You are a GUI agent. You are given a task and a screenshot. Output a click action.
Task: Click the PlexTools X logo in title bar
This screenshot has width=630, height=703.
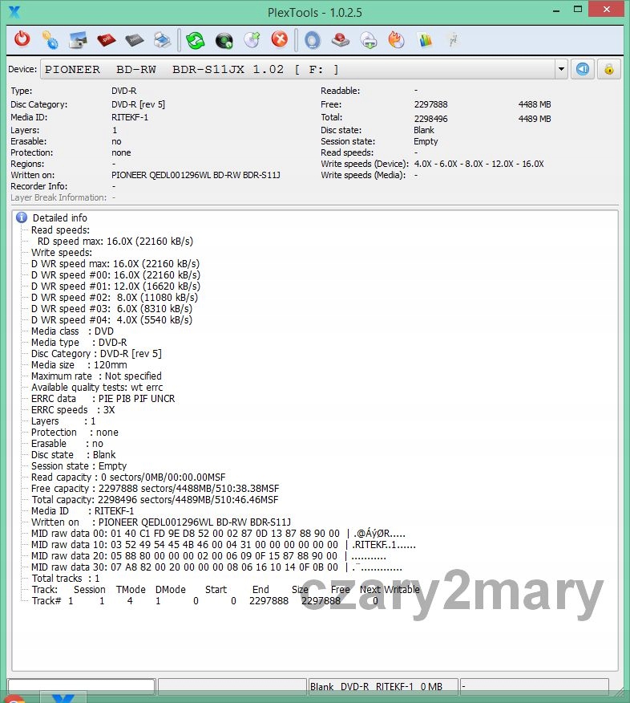pyautogui.click(x=14, y=12)
